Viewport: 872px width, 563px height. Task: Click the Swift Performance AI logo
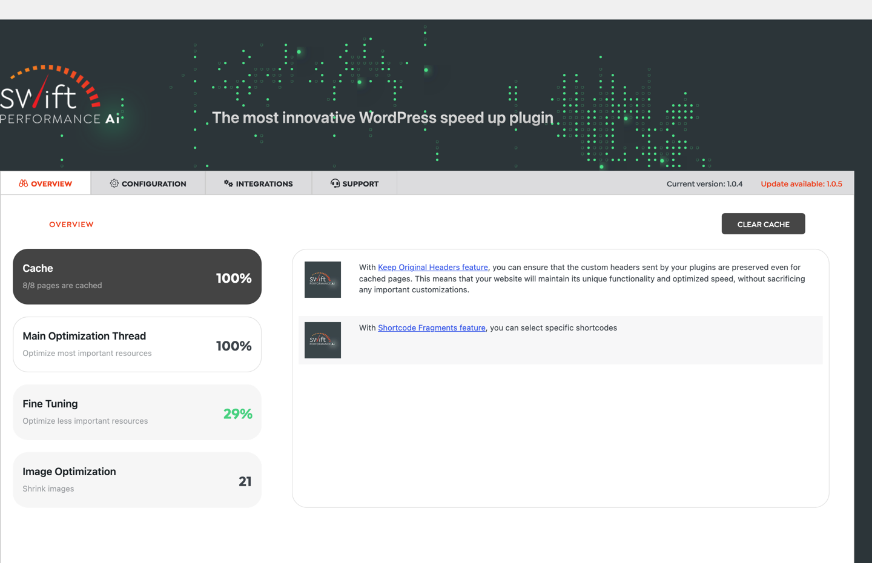[60, 94]
